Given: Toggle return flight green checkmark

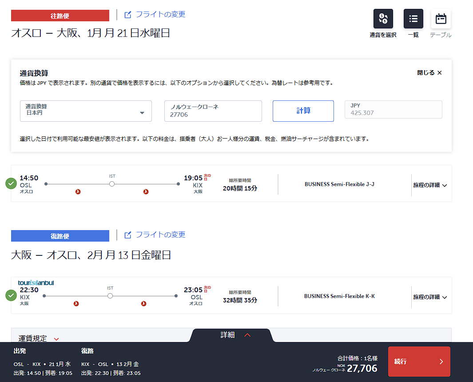Looking at the screenshot, I should 11,295.
